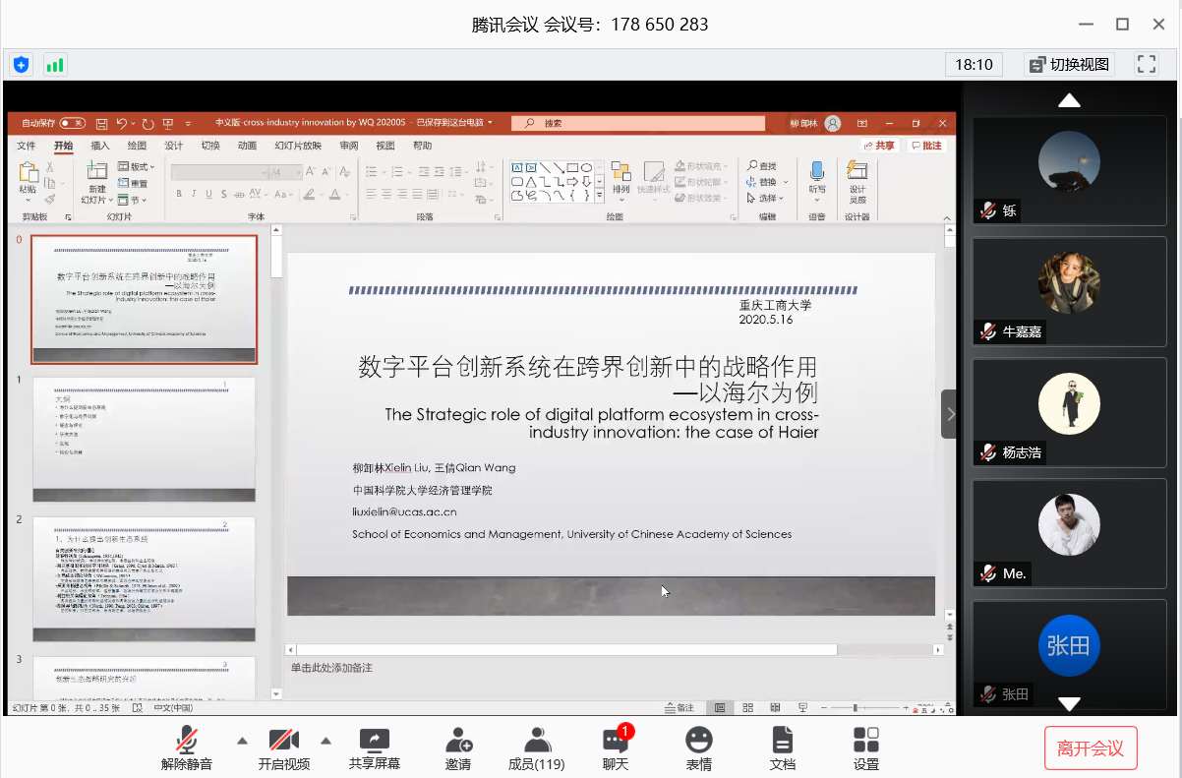Toggle the blue security shield icon
Viewport: 1182px width, 778px height.
tap(22, 65)
